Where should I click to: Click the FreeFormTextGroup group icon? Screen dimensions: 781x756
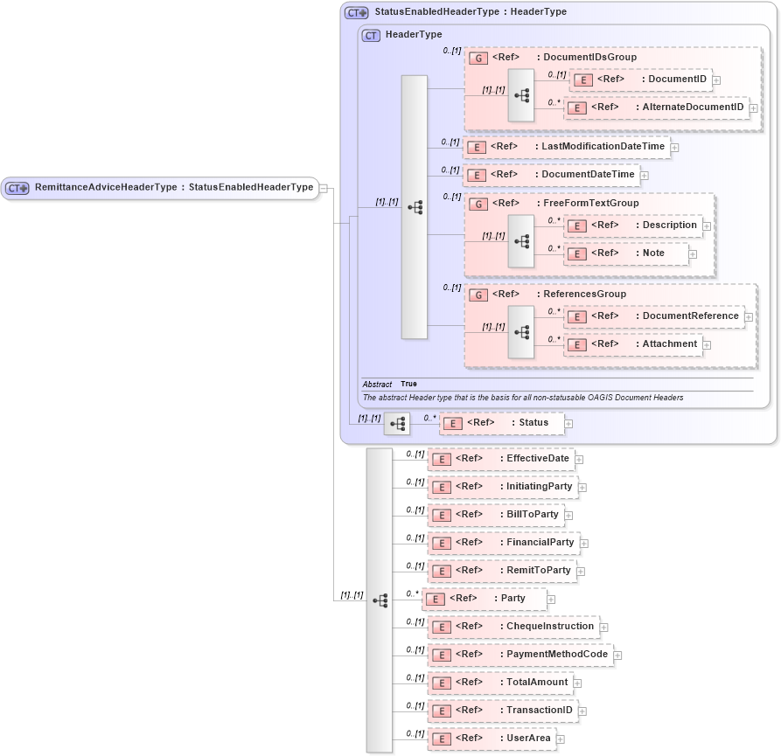pos(478,204)
